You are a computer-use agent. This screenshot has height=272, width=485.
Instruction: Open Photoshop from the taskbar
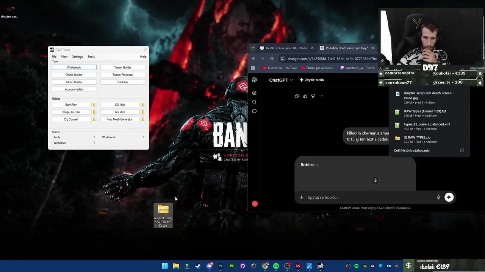pyautogui.click(x=221, y=266)
